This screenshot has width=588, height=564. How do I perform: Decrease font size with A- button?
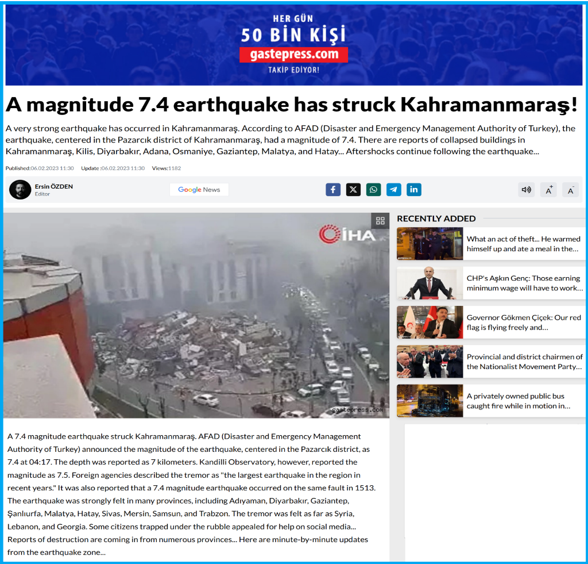(x=571, y=190)
